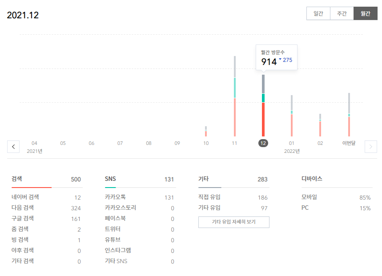Image resolution: width=382 pixels, height=276 pixels.
Task: Click month label 01 on axis
Action: tap(292, 143)
